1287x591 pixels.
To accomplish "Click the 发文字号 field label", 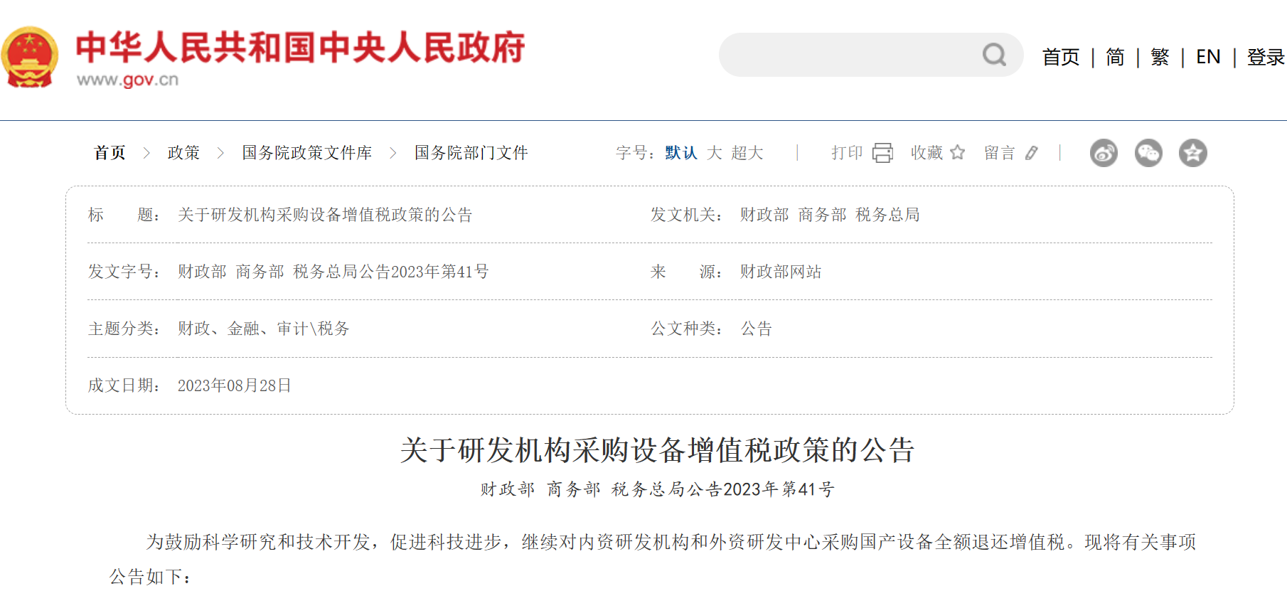I will pyautogui.click(x=123, y=272).
